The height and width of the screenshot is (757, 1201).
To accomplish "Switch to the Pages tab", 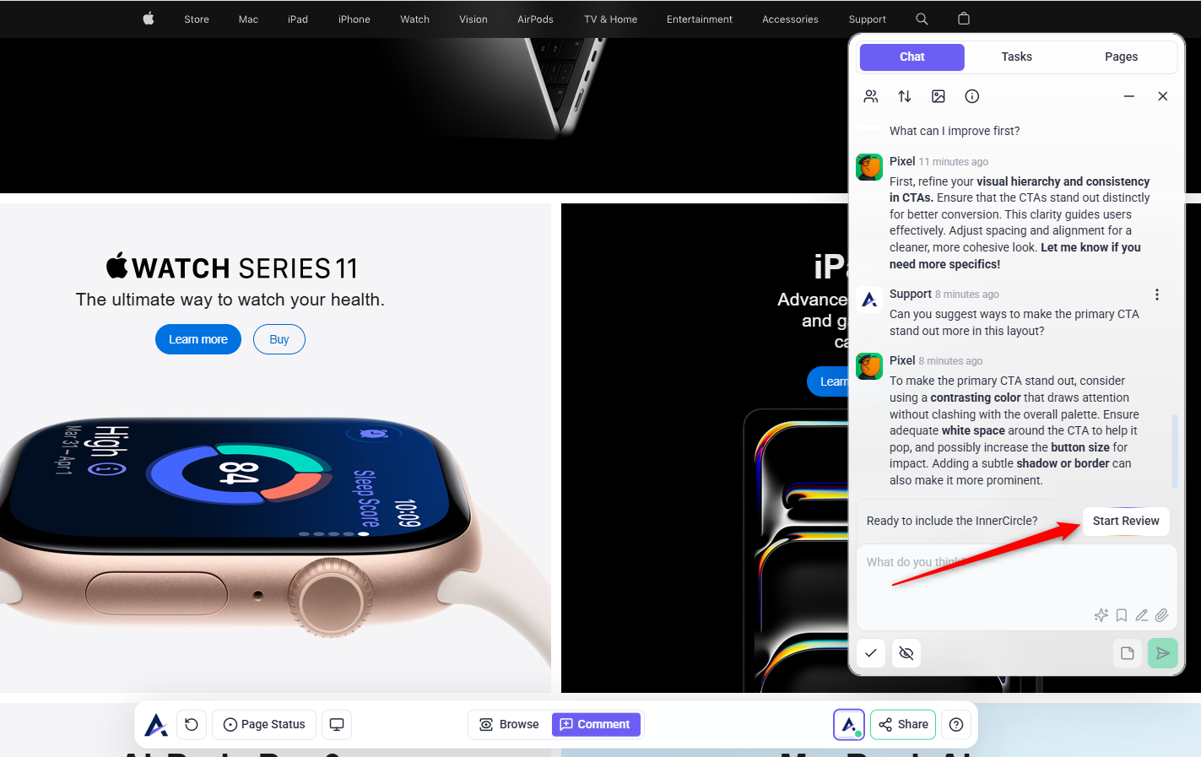I will (x=1122, y=57).
